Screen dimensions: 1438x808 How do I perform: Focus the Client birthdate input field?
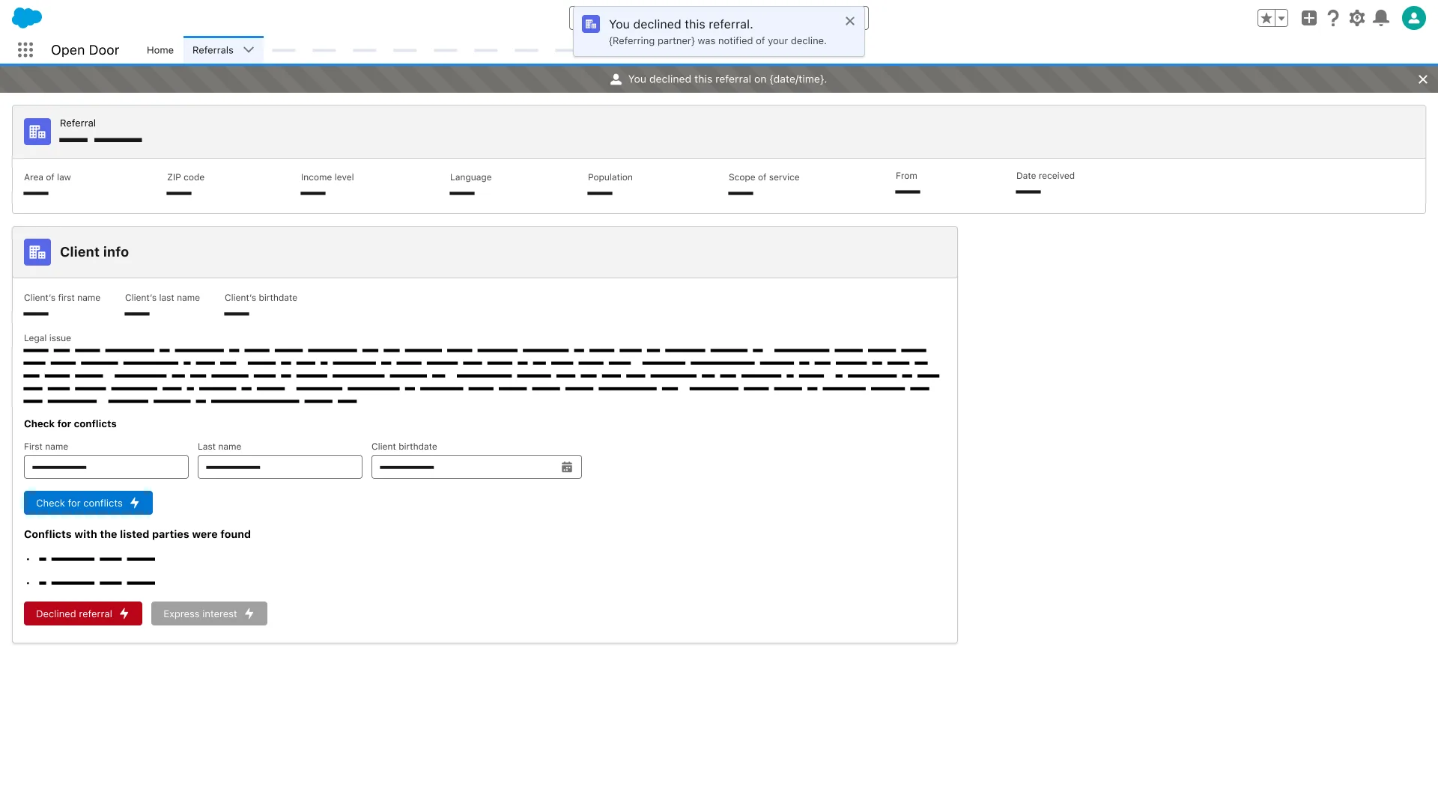point(476,467)
